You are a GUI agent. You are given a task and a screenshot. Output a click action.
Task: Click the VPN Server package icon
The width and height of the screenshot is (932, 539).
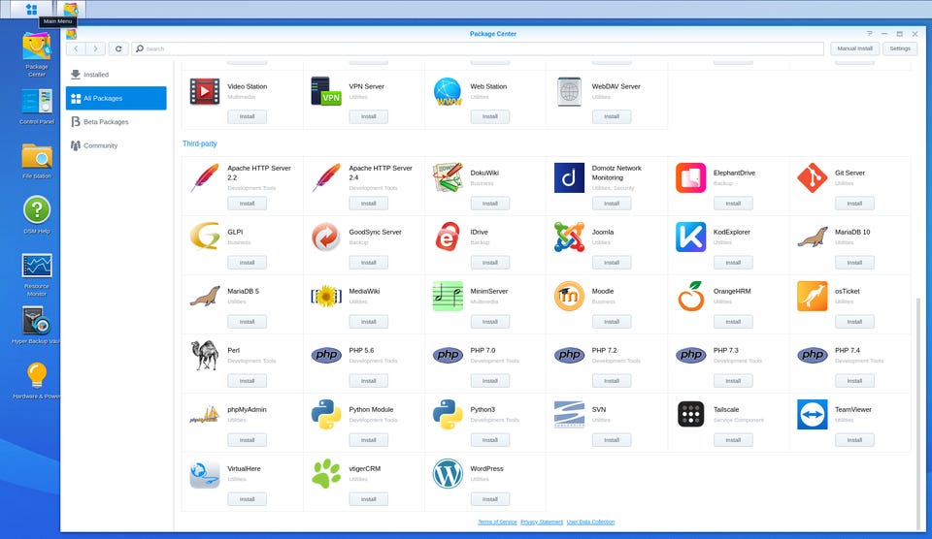(326, 91)
